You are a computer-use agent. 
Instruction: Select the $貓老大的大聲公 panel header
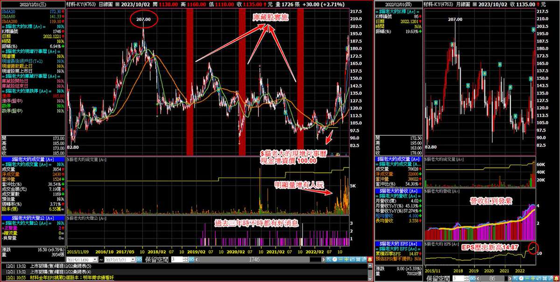pyautogui.click(x=32, y=217)
